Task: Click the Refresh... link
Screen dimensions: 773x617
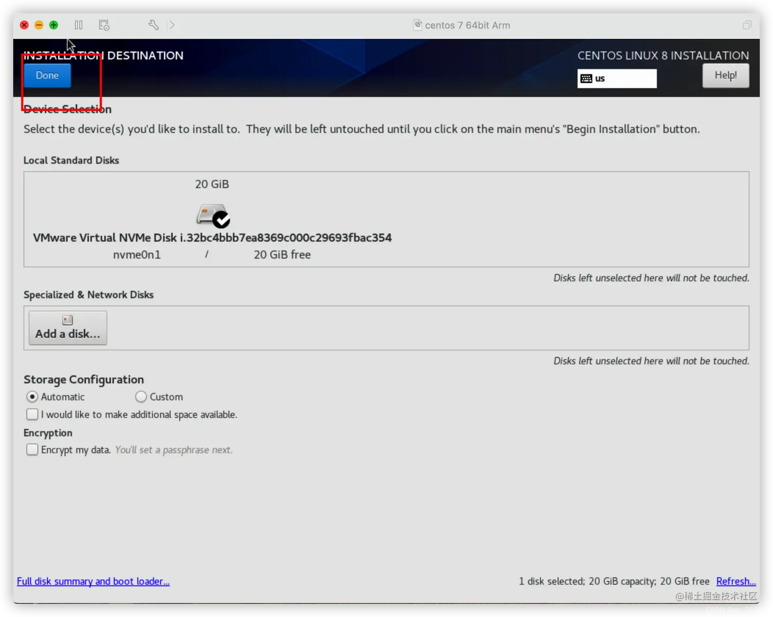Action: 736,581
